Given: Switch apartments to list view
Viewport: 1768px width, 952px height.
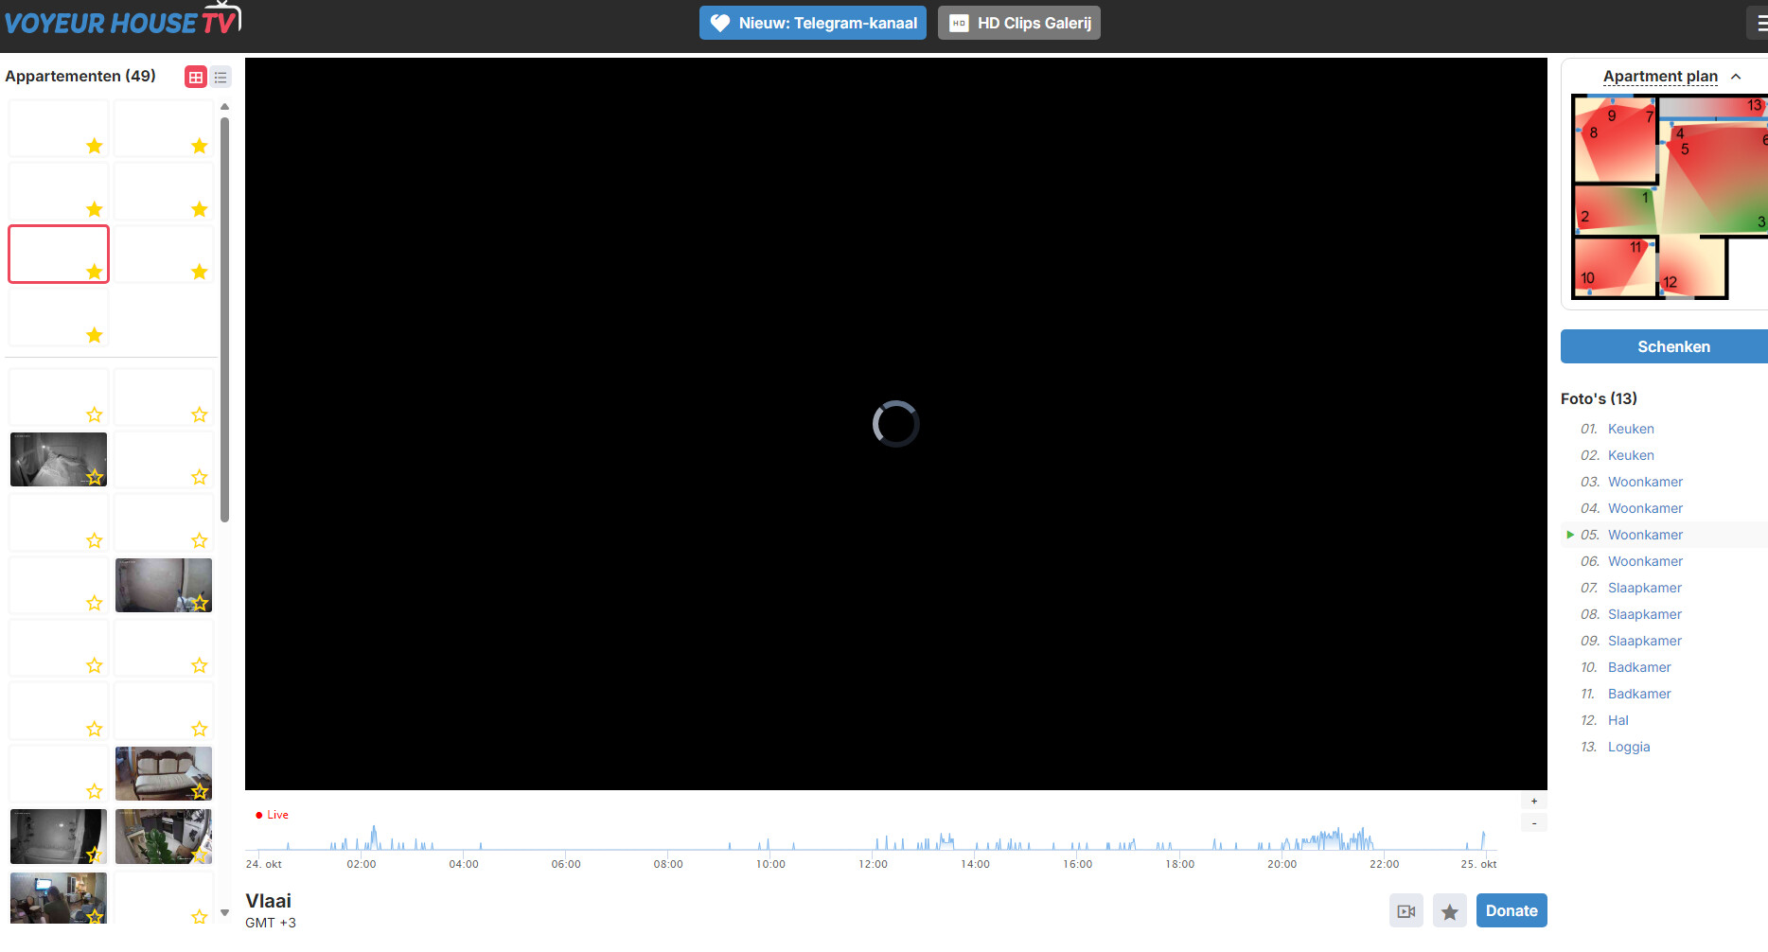Looking at the screenshot, I should (221, 78).
